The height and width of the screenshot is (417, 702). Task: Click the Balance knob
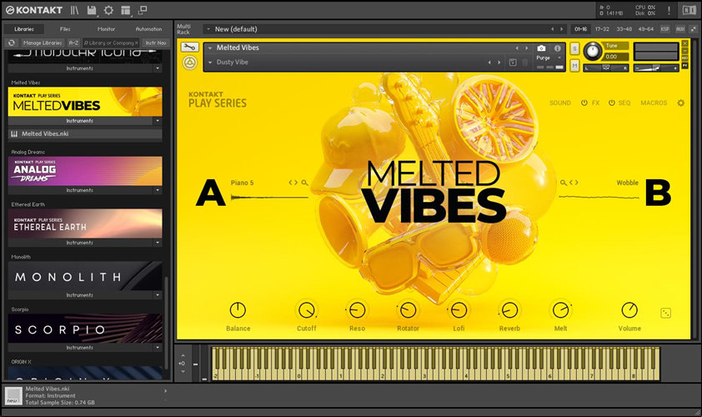[238, 310]
